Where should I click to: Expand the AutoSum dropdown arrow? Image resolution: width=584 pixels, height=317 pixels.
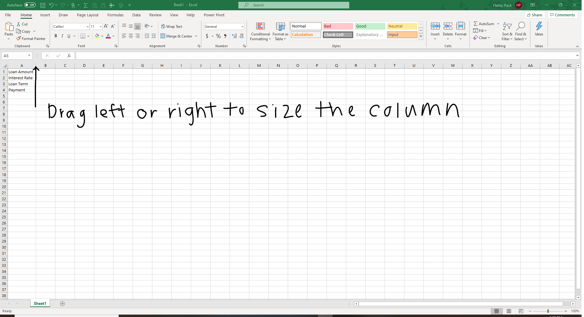click(x=498, y=24)
